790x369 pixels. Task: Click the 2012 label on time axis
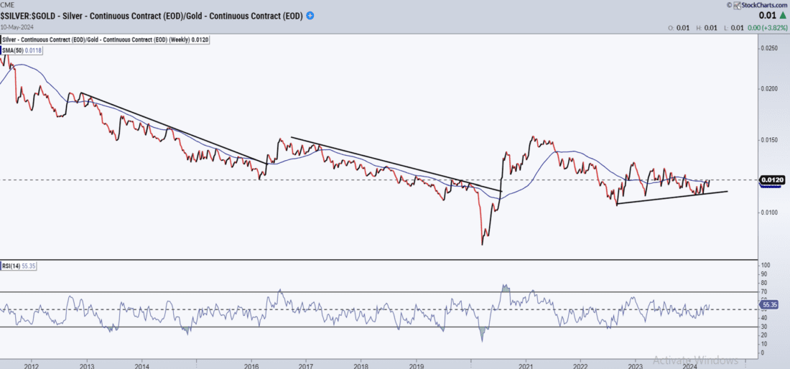(x=32, y=365)
